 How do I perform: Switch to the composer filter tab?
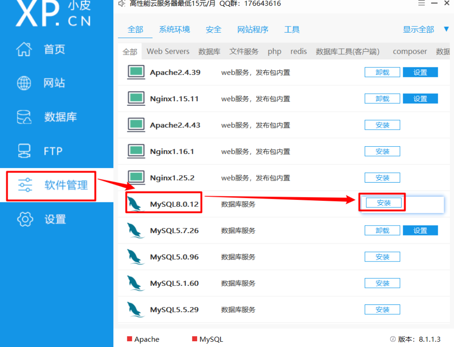pyautogui.click(x=409, y=51)
